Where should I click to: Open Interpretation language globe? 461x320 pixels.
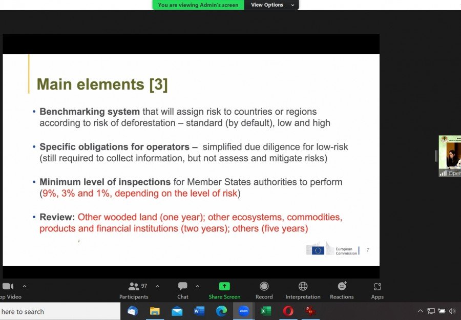point(303,291)
